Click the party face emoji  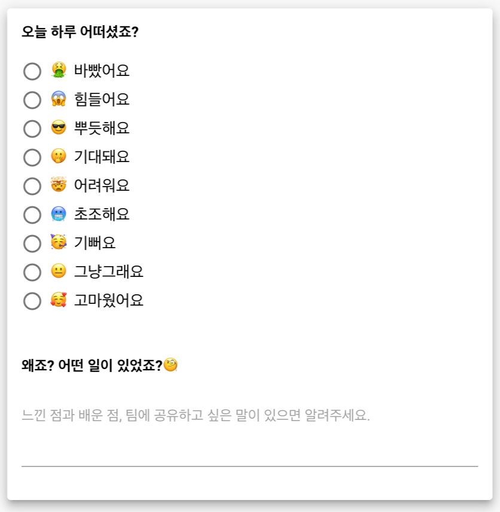point(59,242)
